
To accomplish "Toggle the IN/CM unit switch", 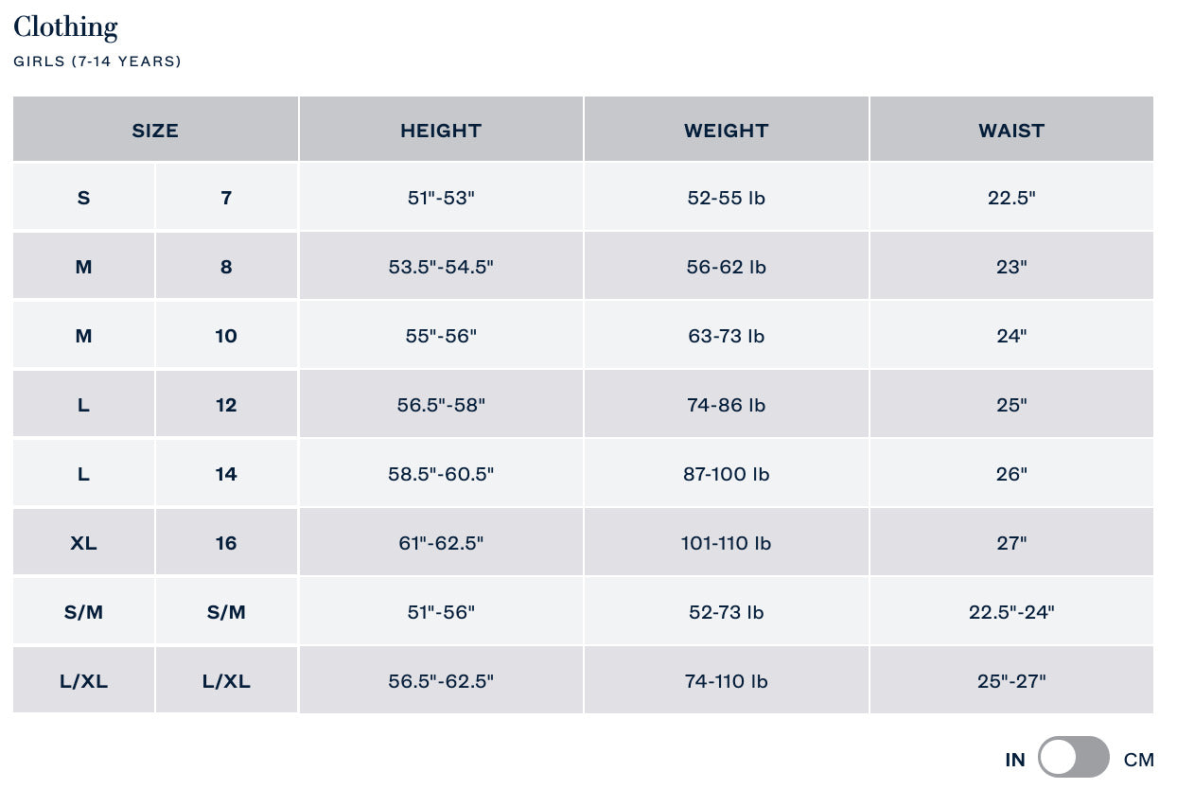I will [x=1073, y=758].
